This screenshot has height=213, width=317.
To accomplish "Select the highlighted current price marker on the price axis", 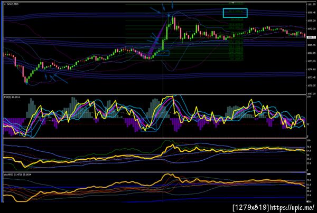I will pyautogui.click(x=310, y=37).
